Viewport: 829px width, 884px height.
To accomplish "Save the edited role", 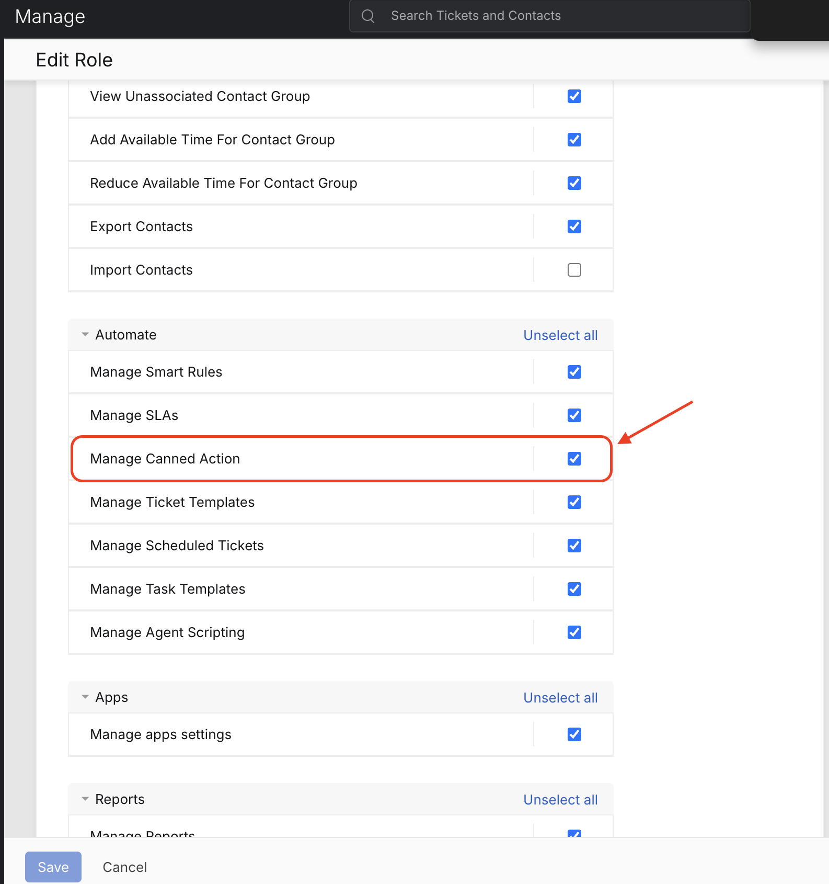I will [x=53, y=867].
